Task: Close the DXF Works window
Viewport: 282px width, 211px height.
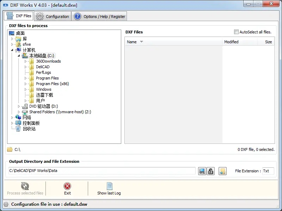Action: tap(271, 4)
